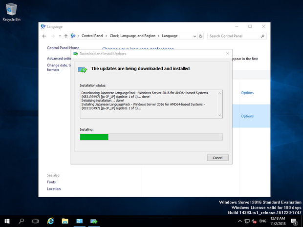
Task: Open Options for the highlighted language
Action: 247,116
